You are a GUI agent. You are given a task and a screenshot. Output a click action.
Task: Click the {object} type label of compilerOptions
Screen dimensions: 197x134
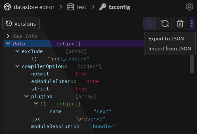pos(90,66)
